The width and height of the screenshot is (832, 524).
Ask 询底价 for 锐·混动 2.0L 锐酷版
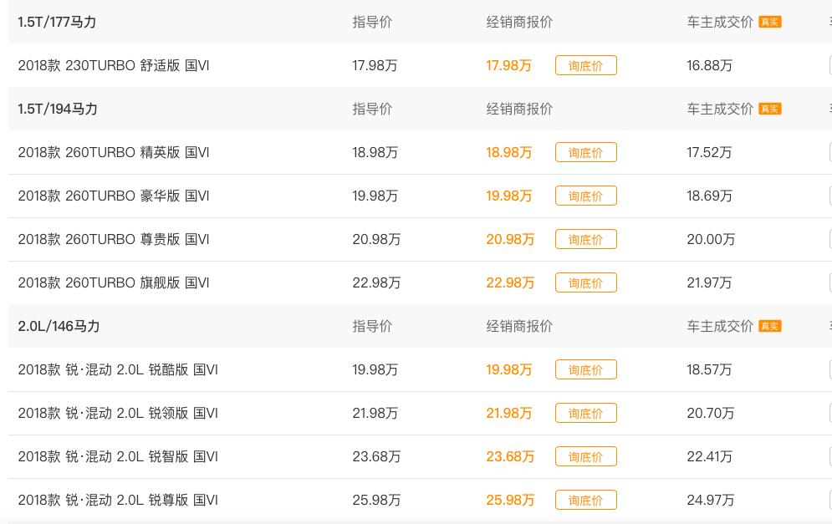[x=585, y=370]
